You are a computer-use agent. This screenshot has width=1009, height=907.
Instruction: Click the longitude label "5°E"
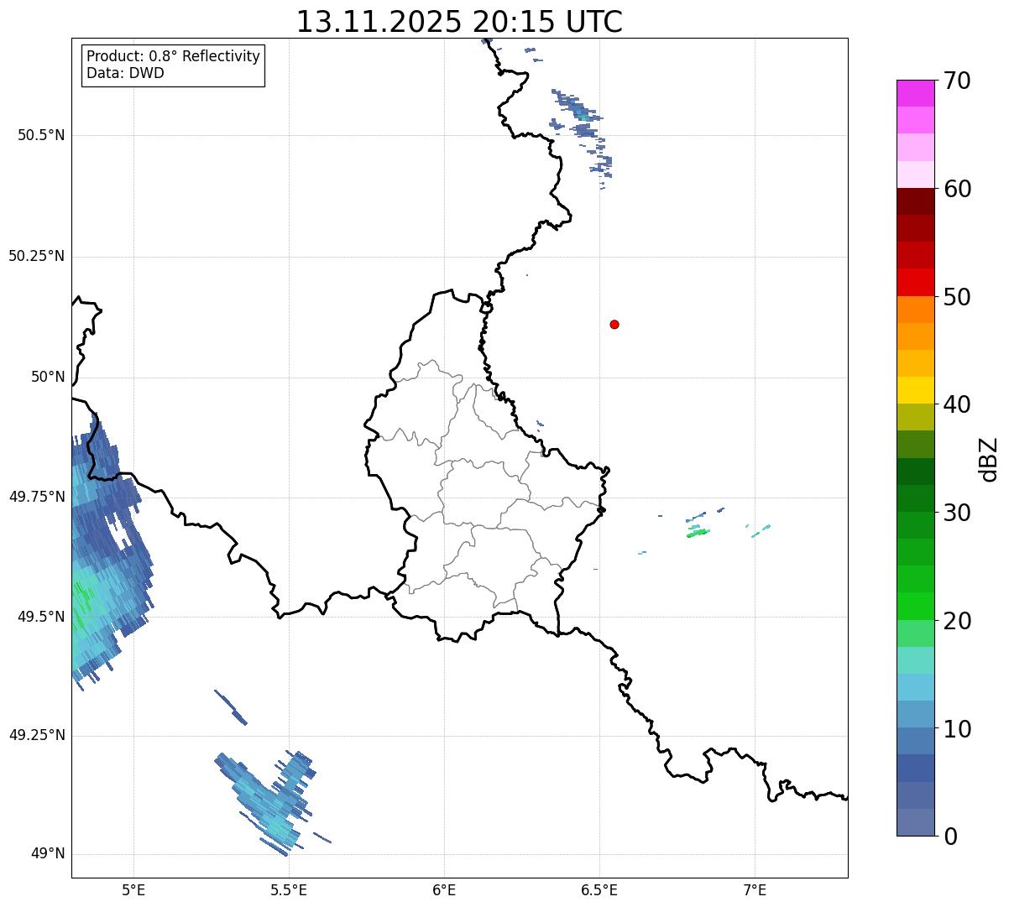pyautogui.click(x=133, y=889)
